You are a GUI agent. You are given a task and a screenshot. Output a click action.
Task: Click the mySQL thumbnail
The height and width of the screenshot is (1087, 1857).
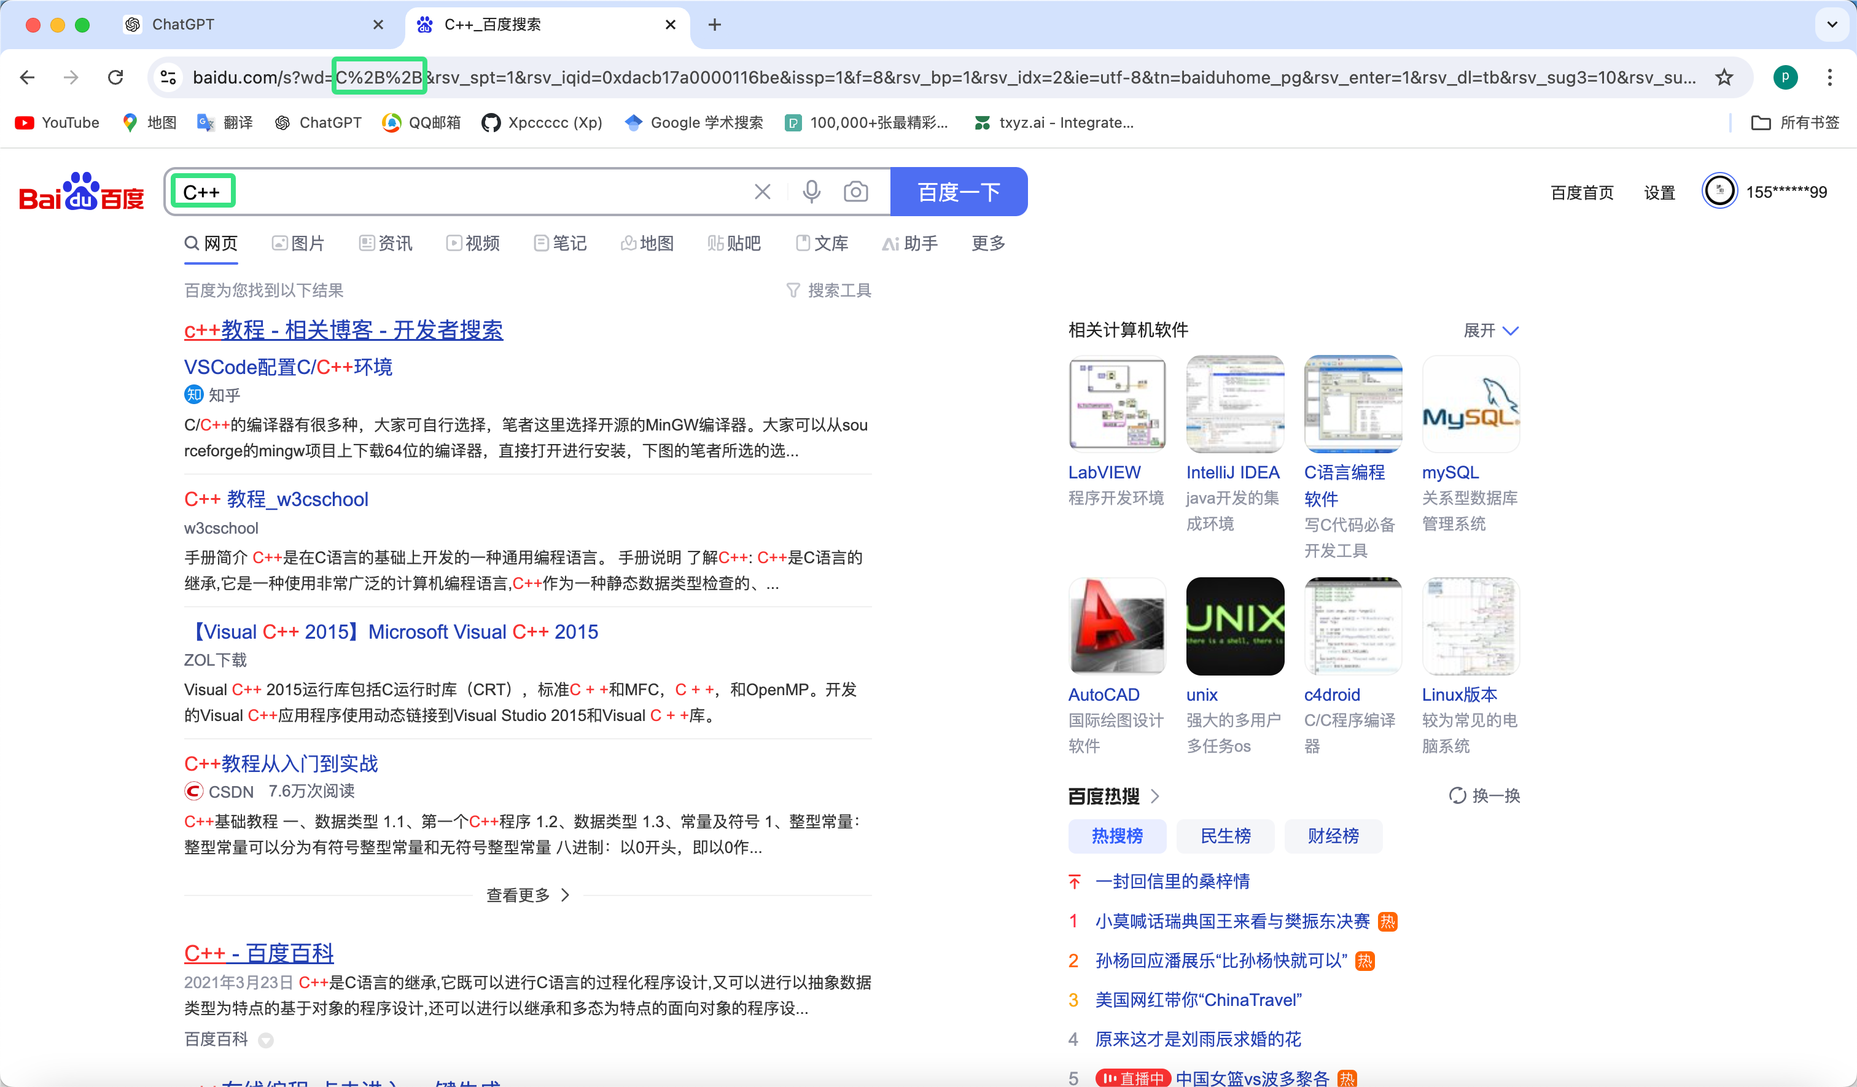click(x=1471, y=404)
